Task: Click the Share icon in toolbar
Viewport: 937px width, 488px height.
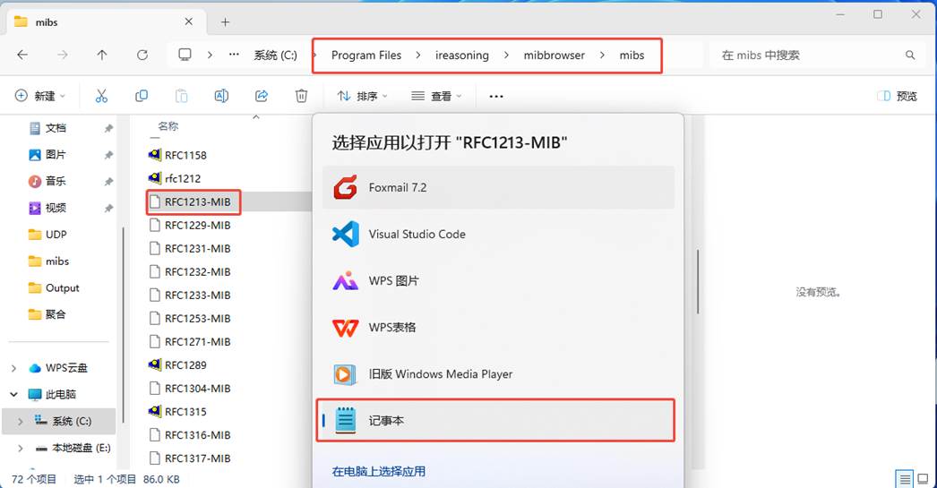Action: [x=262, y=96]
